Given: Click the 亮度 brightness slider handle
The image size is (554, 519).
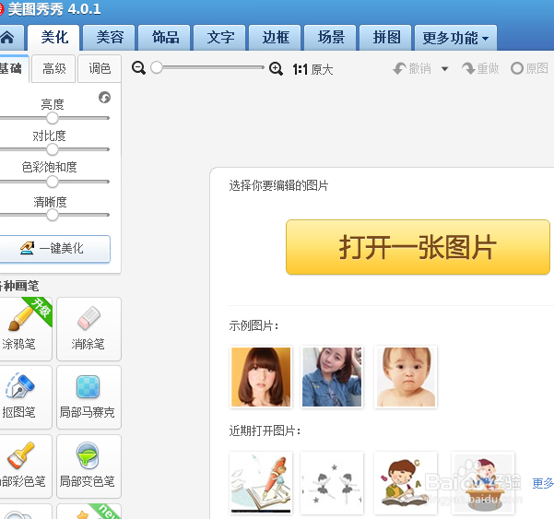Looking at the screenshot, I should coord(53,118).
